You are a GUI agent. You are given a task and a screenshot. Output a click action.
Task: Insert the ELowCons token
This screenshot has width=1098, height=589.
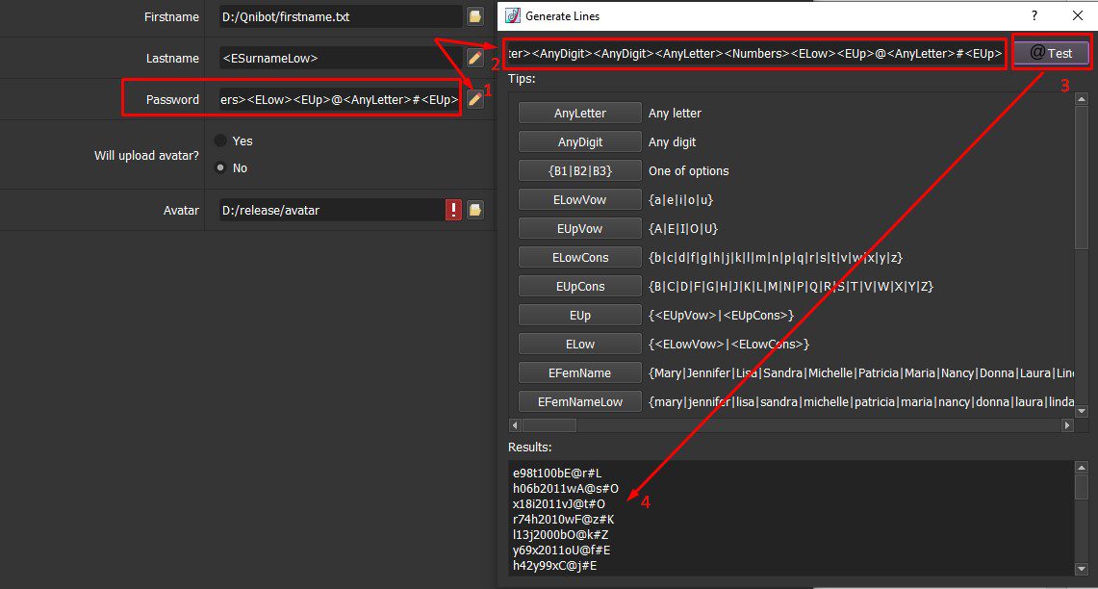pyautogui.click(x=580, y=257)
